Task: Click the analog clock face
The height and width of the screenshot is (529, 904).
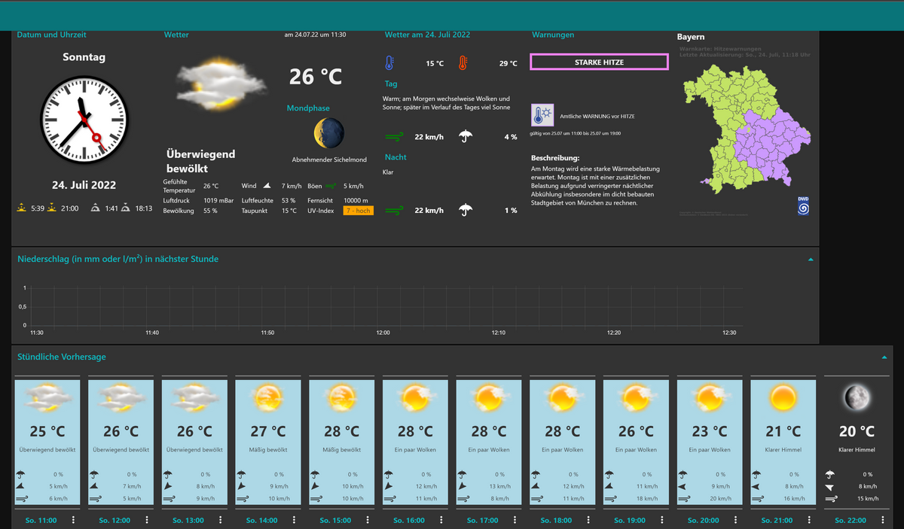Action: click(x=84, y=120)
